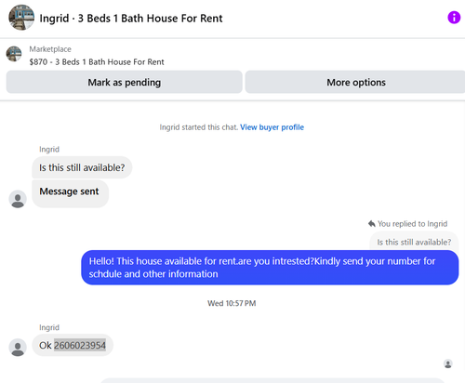465x383 pixels.
Task: Click the quoted 'Is this still available?' reply preview
Action: click(414, 242)
